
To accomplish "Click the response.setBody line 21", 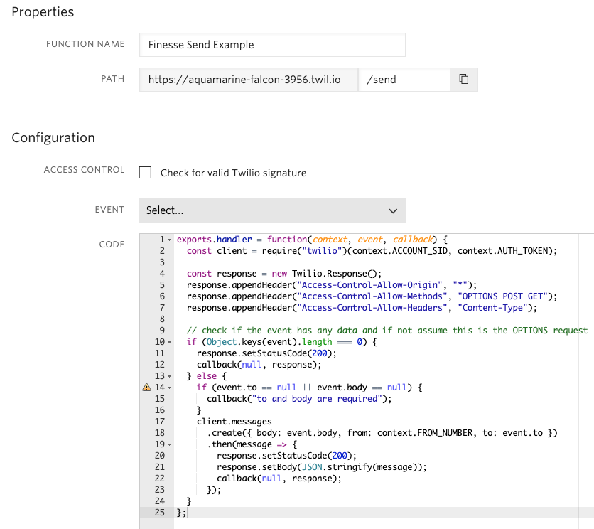I will tap(322, 467).
